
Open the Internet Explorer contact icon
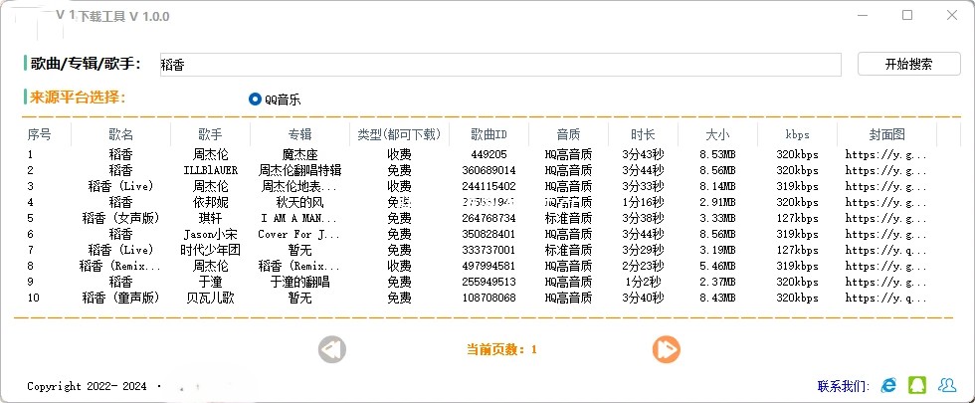point(888,386)
